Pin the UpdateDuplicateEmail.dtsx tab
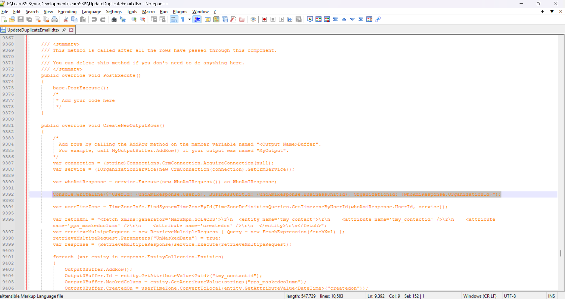This screenshot has width=565, height=299. tap(64, 30)
